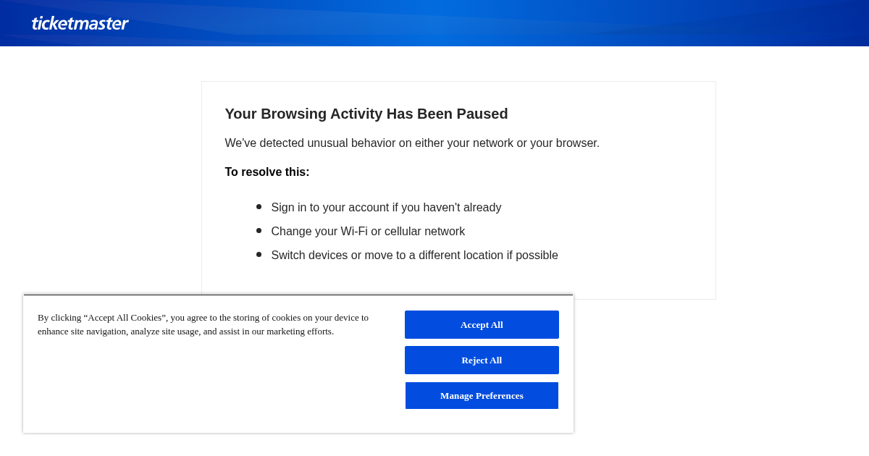Click the quoted 'Accept All Cookies' phrase in notice
The image size is (869, 456).
[x=125, y=317]
